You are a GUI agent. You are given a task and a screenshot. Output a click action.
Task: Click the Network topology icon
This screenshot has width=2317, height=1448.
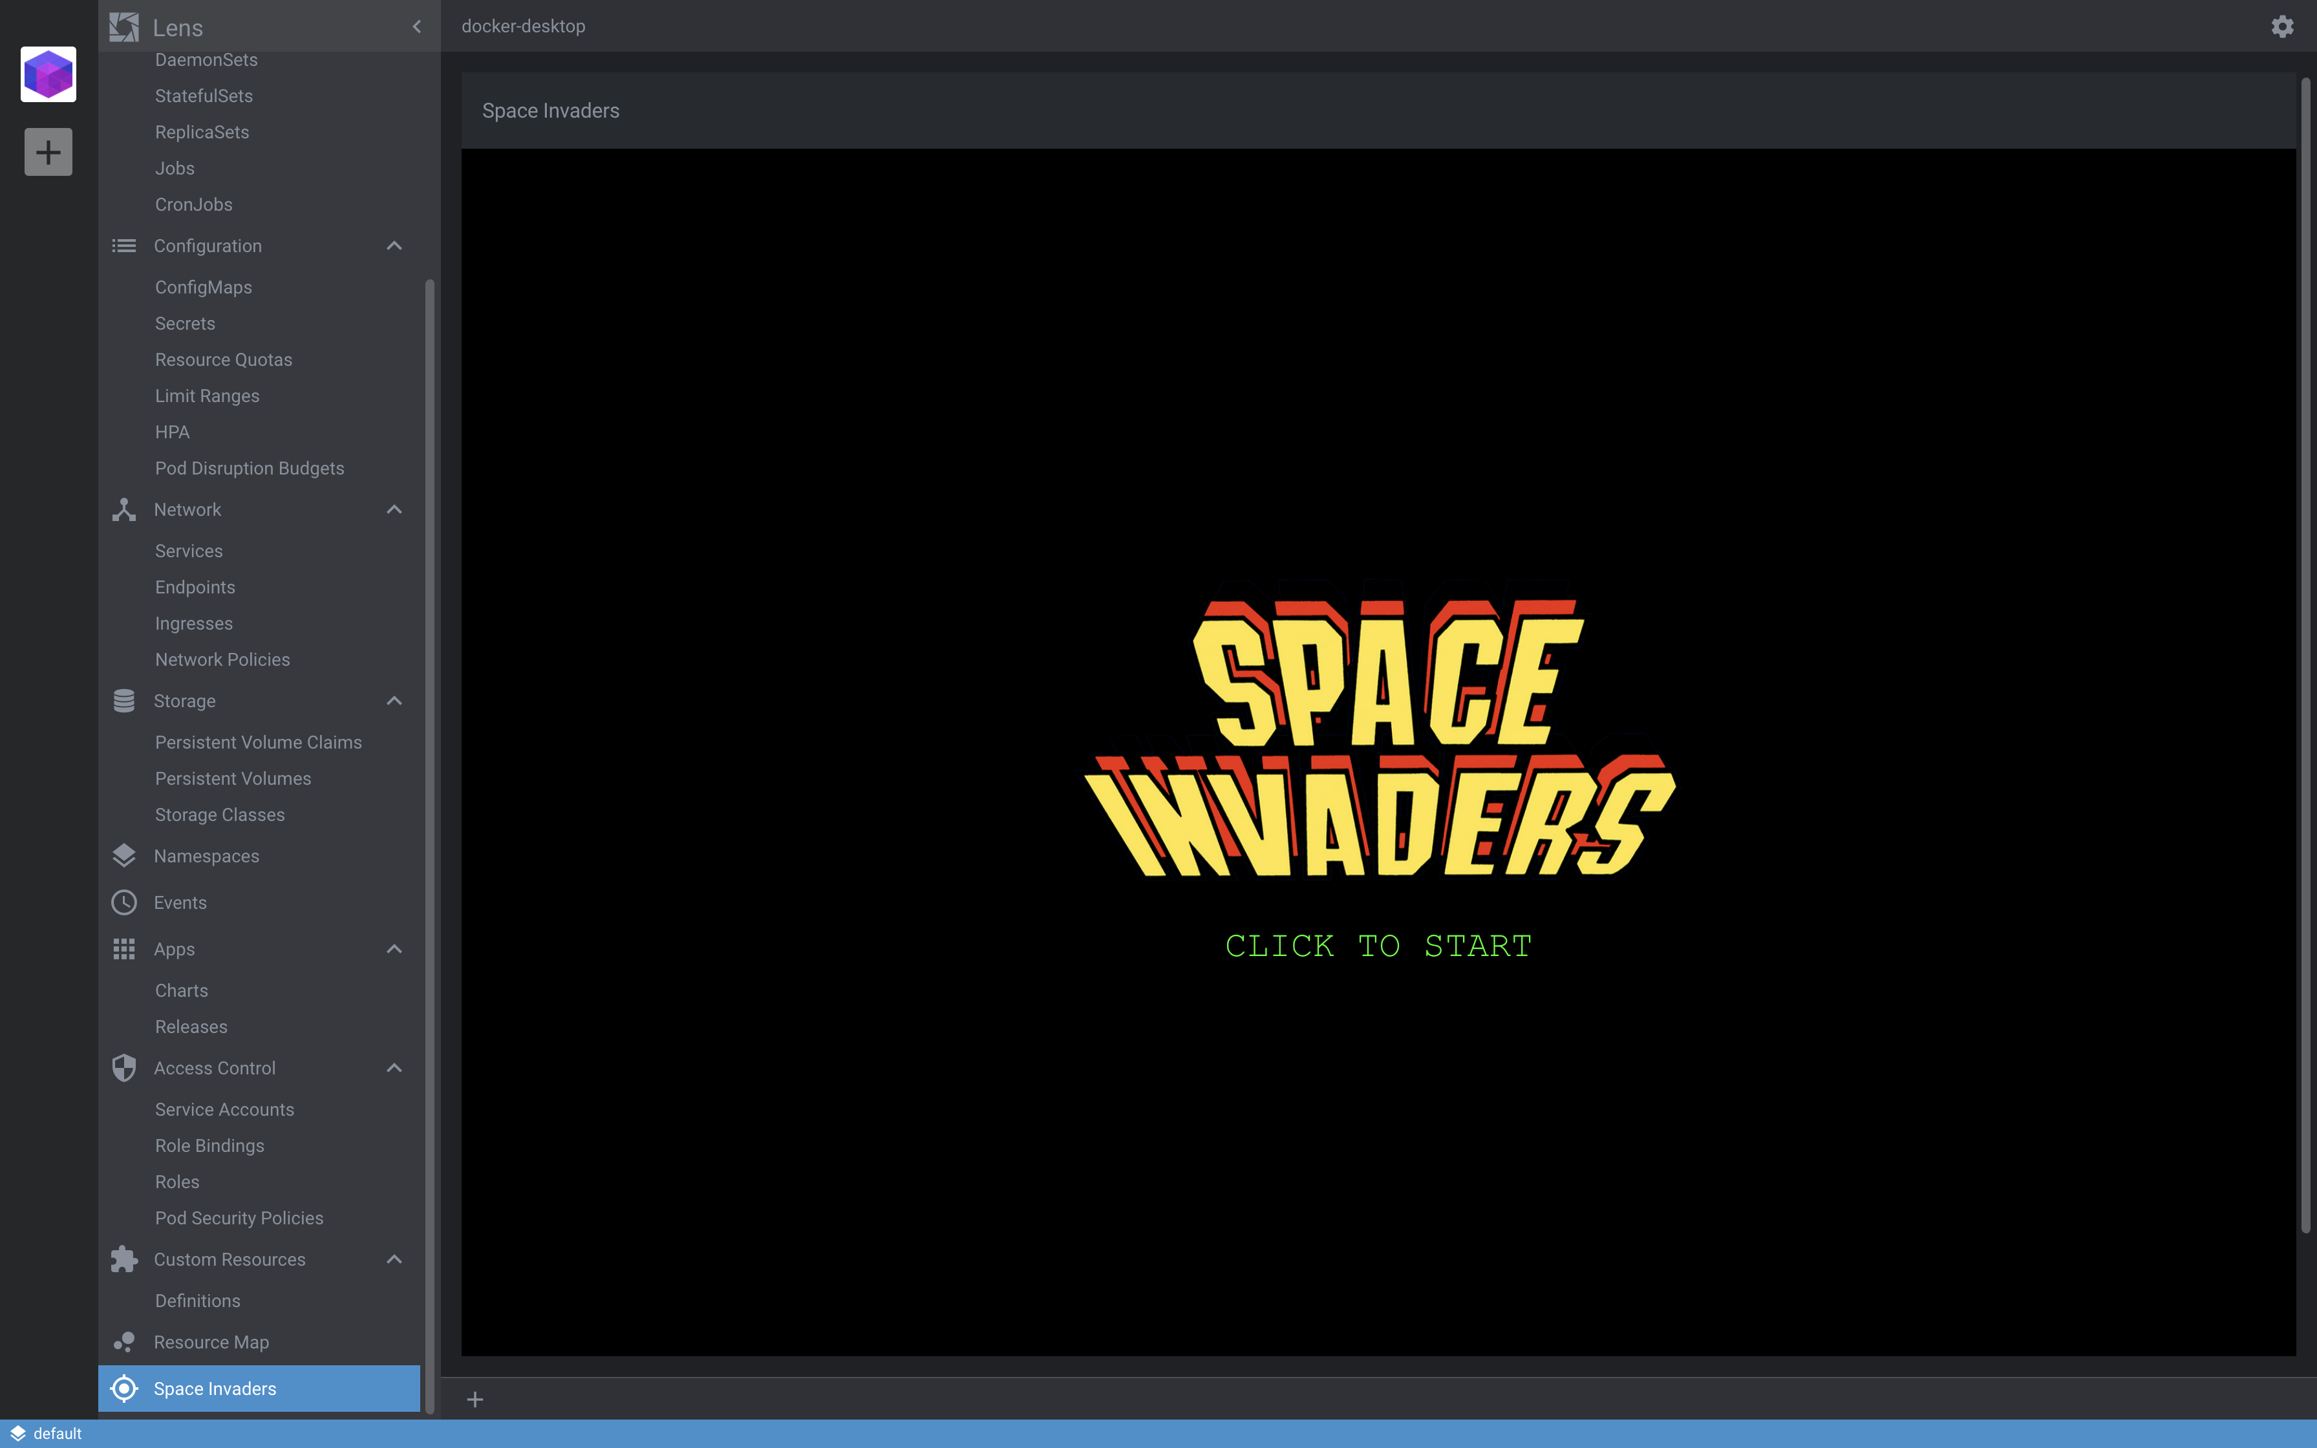pos(123,509)
